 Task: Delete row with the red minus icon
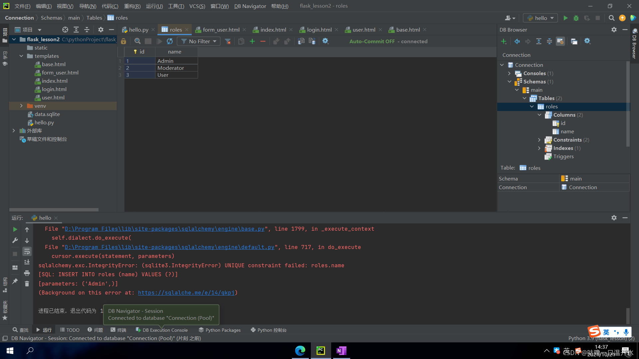[263, 41]
